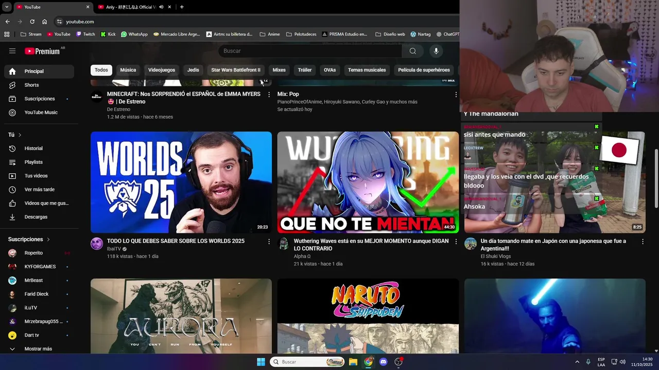Select the Todos filter chip
659x370 pixels.
tap(101, 70)
